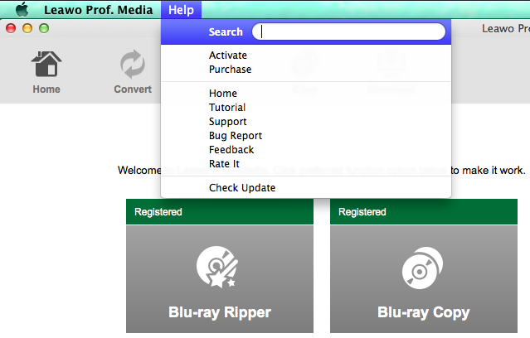This screenshot has height=338, width=530.
Task: Click the Blu-ray Ripper disc icon
Action: click(x=217, y=267)
